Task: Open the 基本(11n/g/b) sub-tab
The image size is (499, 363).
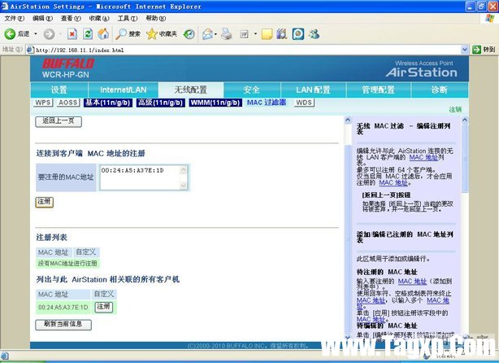Action: [x=108, y=103]
